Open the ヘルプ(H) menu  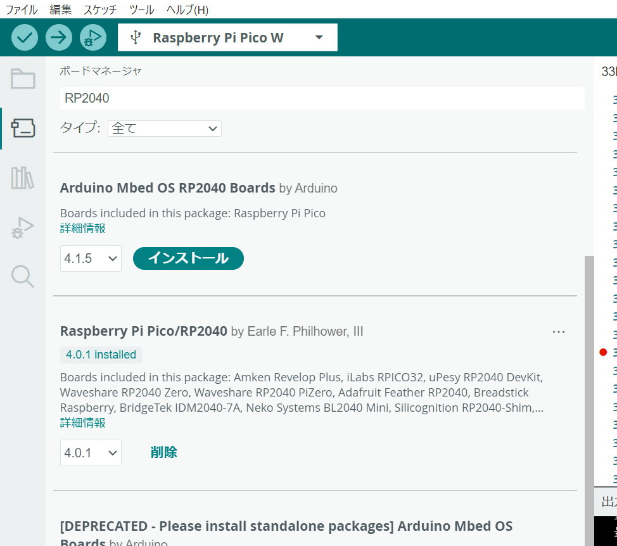188,10
